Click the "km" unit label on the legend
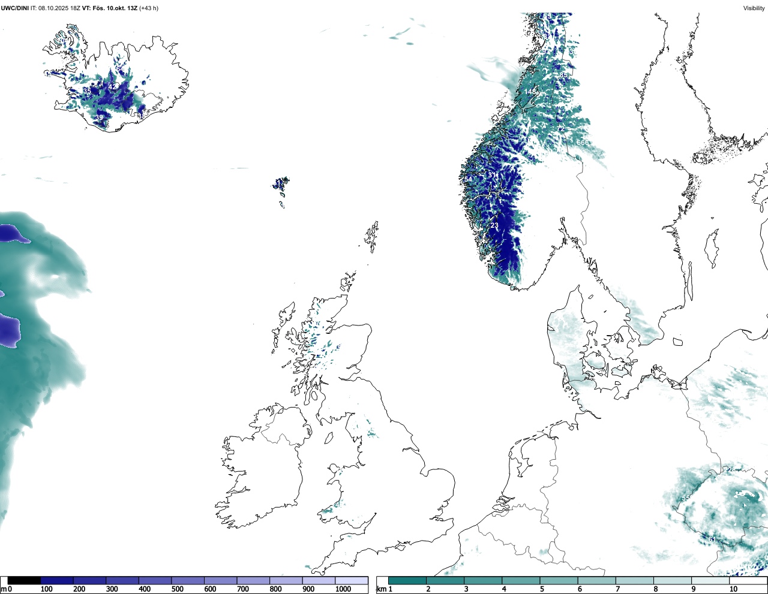The width and height of the screenshot is (768, 594). coord(381,589)
